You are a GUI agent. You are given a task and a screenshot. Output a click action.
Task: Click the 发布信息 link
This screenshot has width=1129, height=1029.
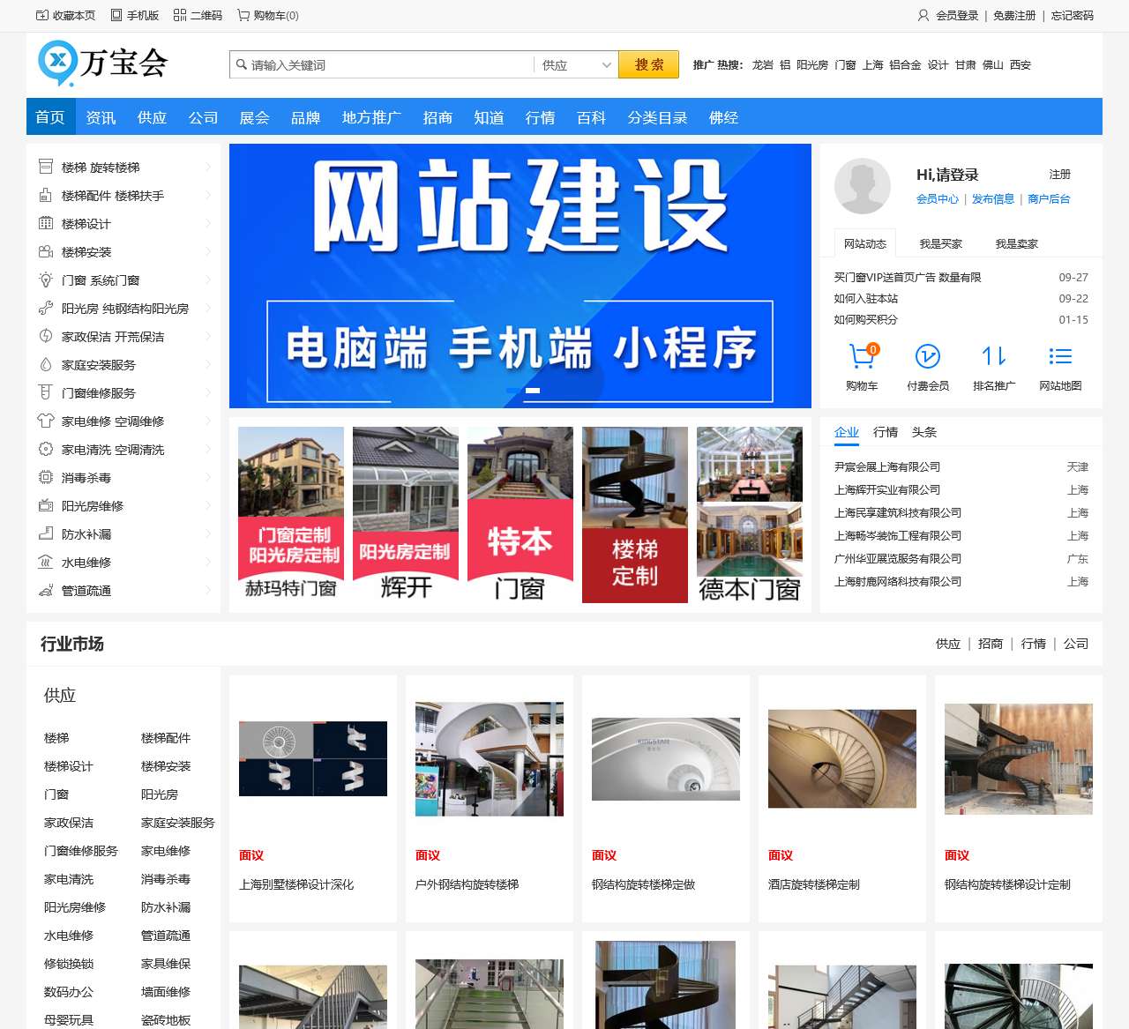(993, 199)
